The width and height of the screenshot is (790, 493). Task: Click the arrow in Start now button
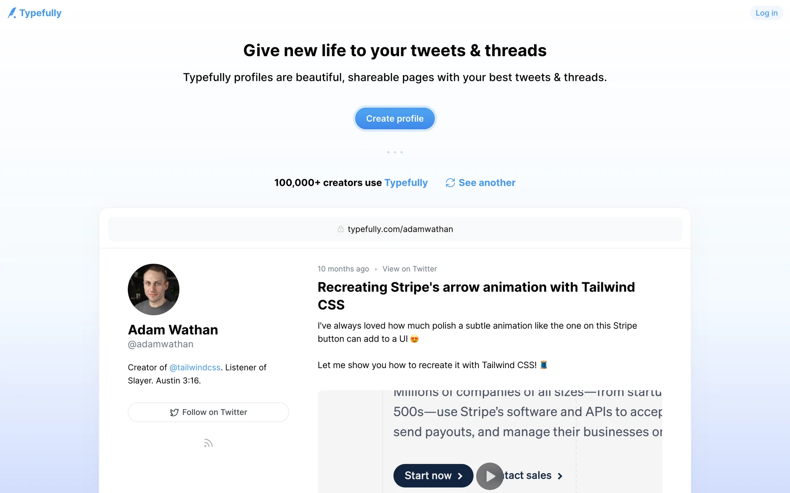460,476
